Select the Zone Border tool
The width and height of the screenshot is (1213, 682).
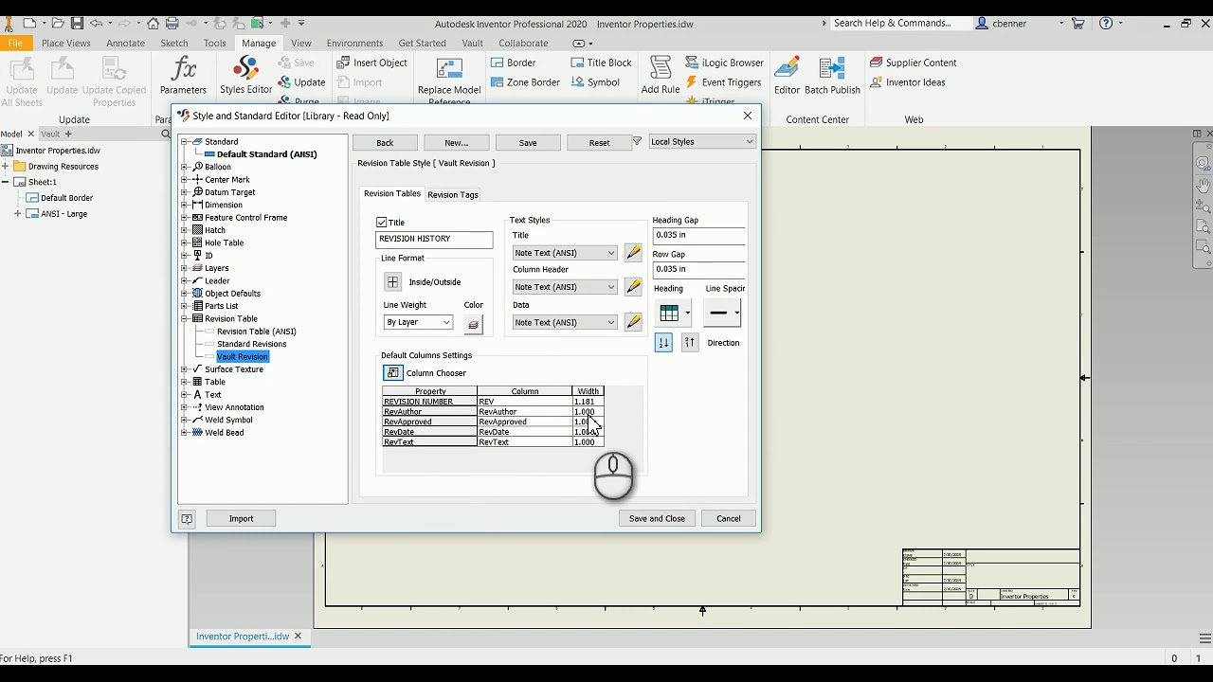tap(525, 82)
